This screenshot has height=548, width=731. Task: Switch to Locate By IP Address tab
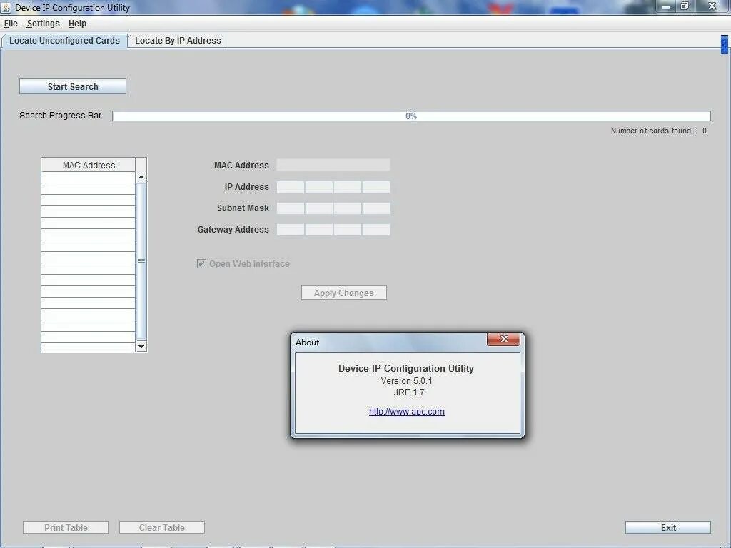click(x=178, y=41)
